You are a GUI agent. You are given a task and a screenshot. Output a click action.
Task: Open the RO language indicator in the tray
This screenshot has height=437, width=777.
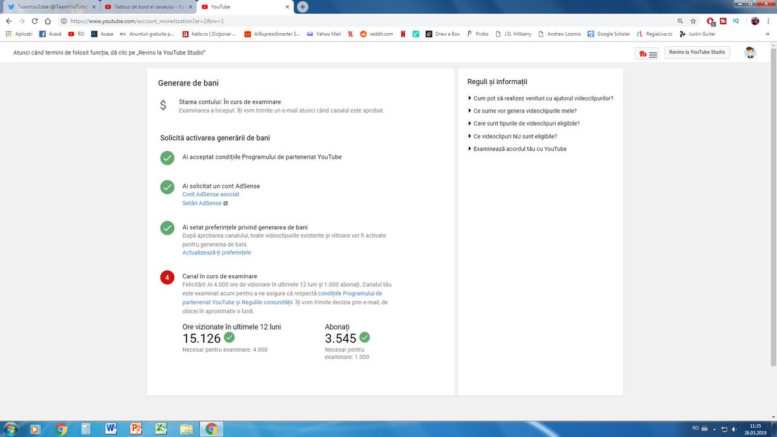click(x=695, y=428)
